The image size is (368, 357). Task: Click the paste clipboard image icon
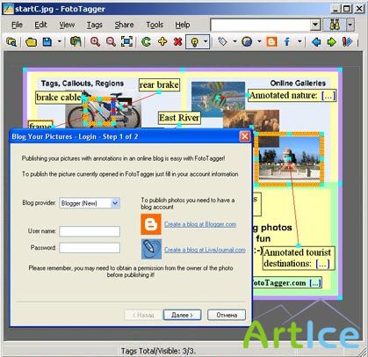tap(76, 42)
